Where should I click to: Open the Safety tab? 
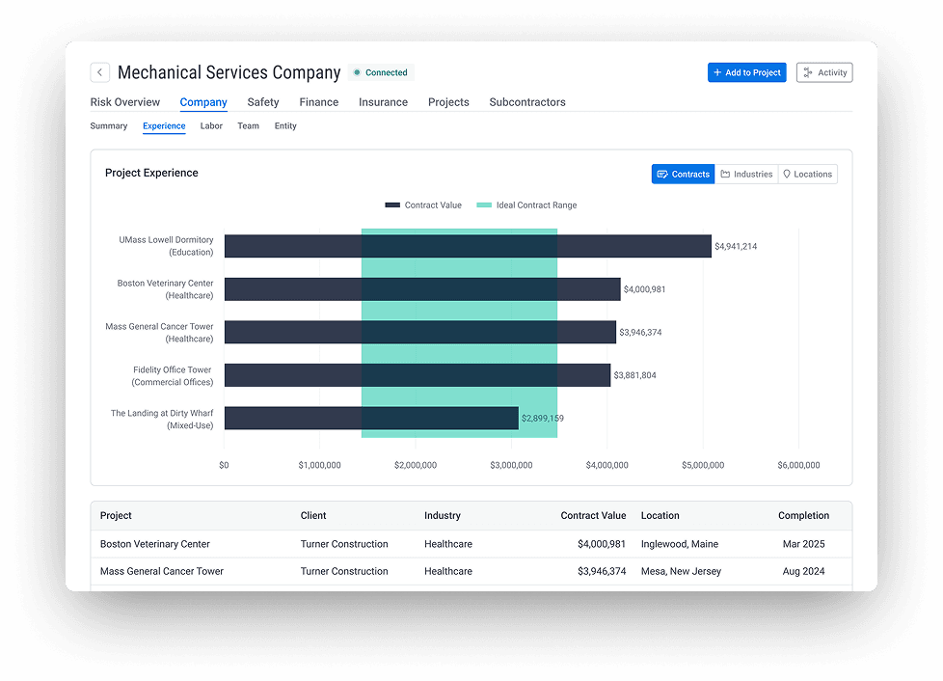[x=262, y=102]
